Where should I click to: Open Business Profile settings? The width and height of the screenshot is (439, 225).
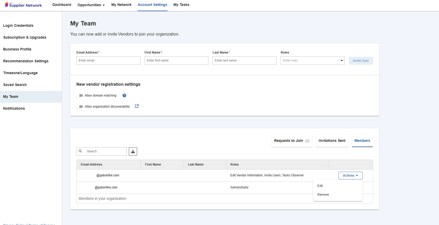click(x=17, y=49)
